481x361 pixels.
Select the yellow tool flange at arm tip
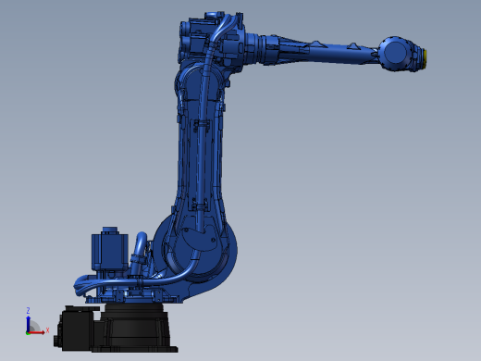point(425,59)
